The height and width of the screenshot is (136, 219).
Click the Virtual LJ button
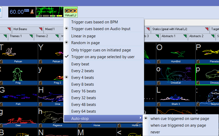[70, 12]
